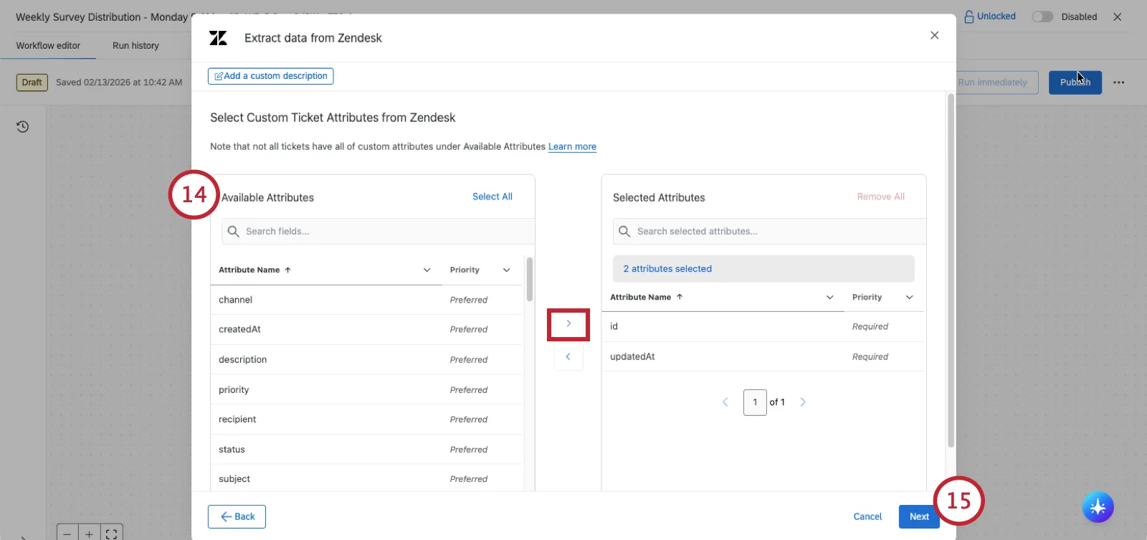
Task: Zoom in the workflow canvas with plus
Action: pyautogui.click(x=90, y=534)
